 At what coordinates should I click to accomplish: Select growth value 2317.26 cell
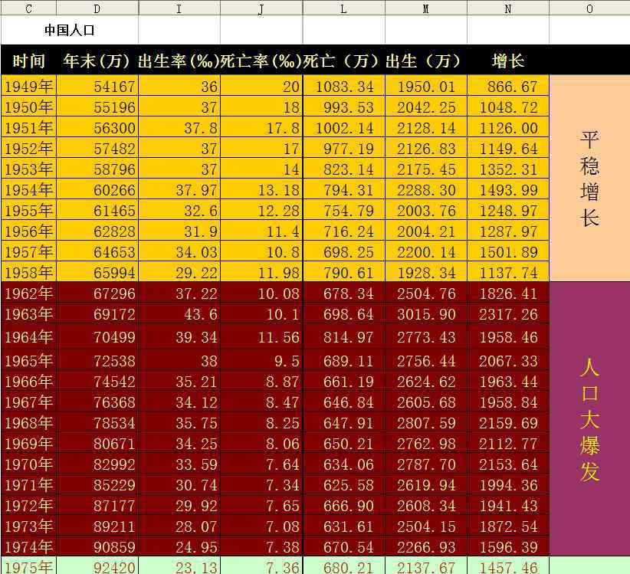pyautogui.click(x=508, y=314)
